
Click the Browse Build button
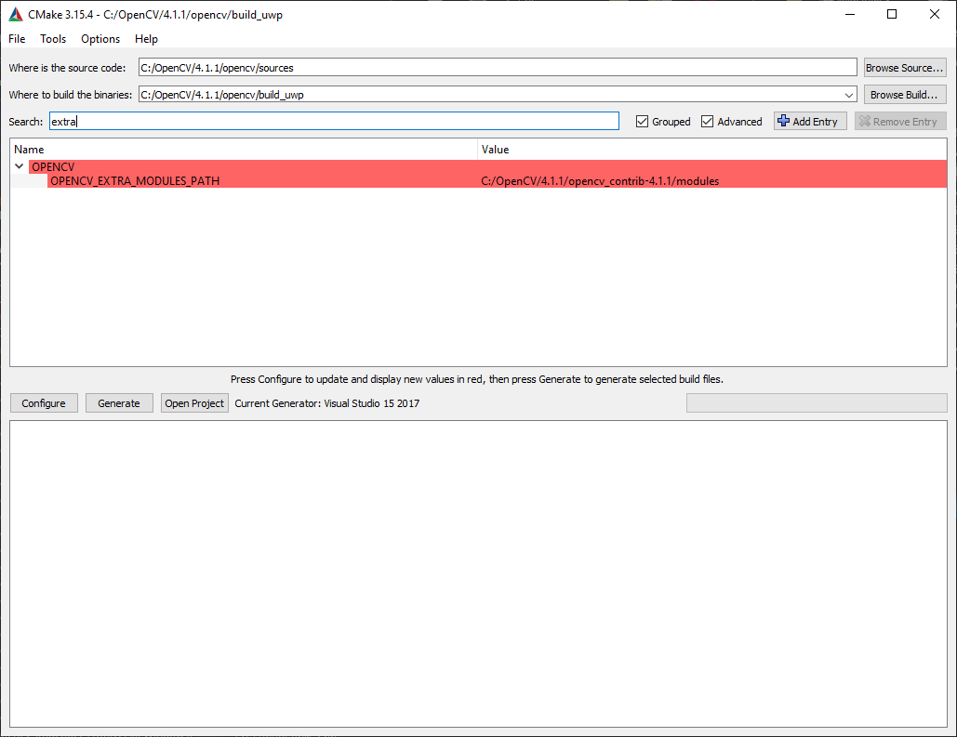point(905,95)
